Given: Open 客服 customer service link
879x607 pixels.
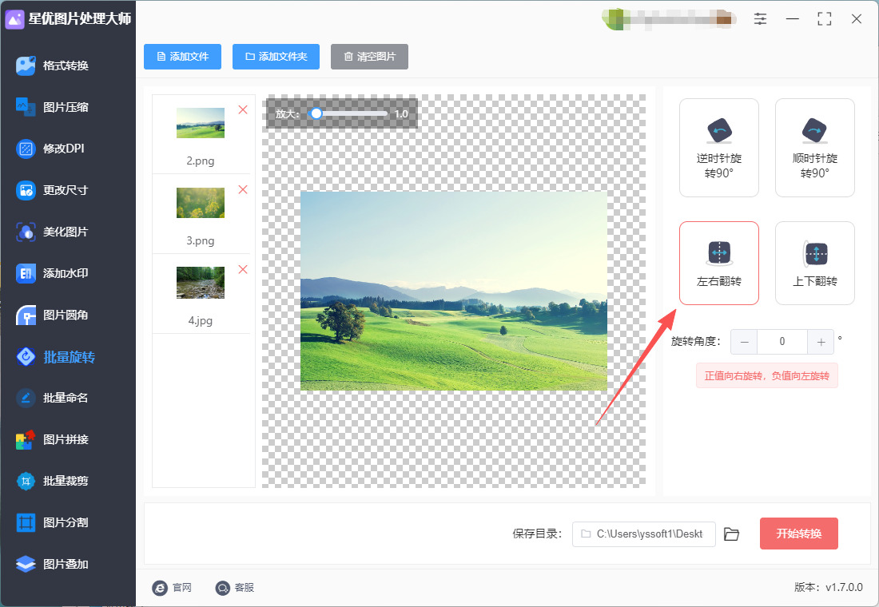Looking at the screenshot, I should 235,587.
